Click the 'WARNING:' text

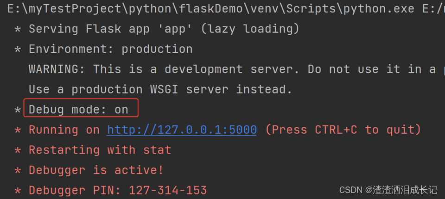click(57, 69)
